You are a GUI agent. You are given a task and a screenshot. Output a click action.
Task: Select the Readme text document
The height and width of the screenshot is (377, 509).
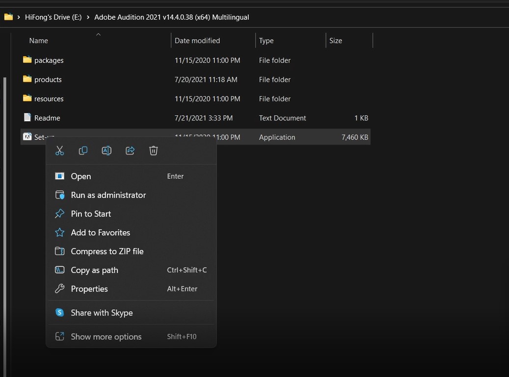47,118
